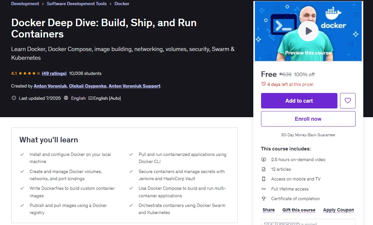Click the 'This course includes:' heading
The image size is (373, 225).
click(x=286, y=148)
